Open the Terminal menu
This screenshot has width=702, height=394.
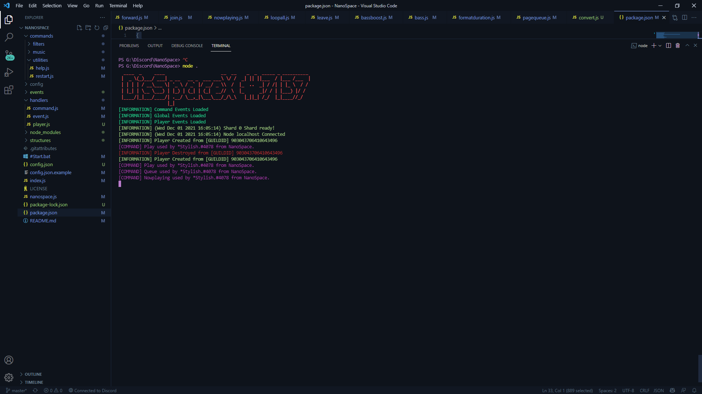pos(118,5)
